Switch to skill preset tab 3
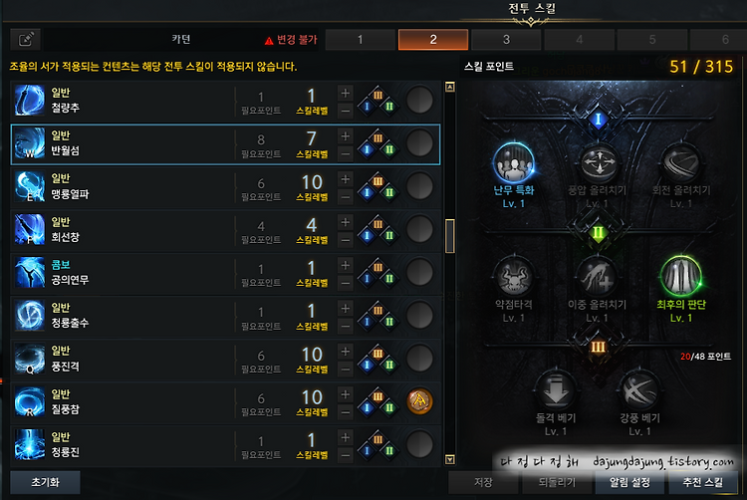This screenshot has width=747, height=500. tap(506, 40)
